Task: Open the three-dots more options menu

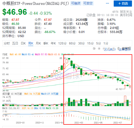Action: click(x=107, y=3)
